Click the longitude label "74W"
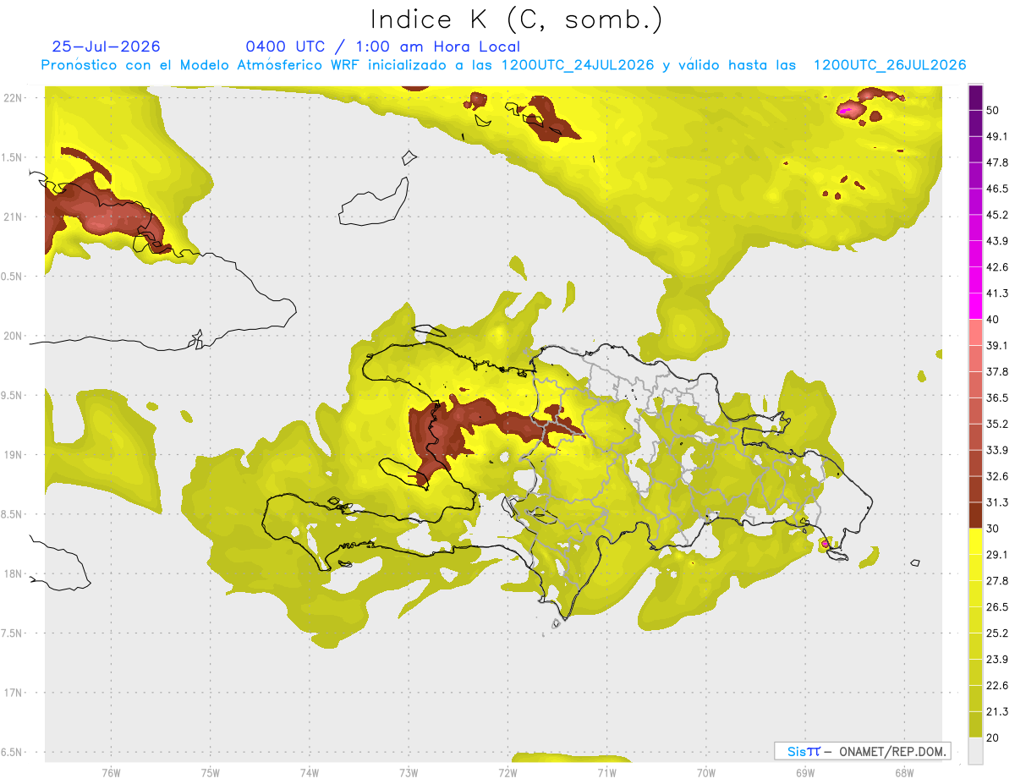Viewport: 1015px width, 784px height. [309, 773]
